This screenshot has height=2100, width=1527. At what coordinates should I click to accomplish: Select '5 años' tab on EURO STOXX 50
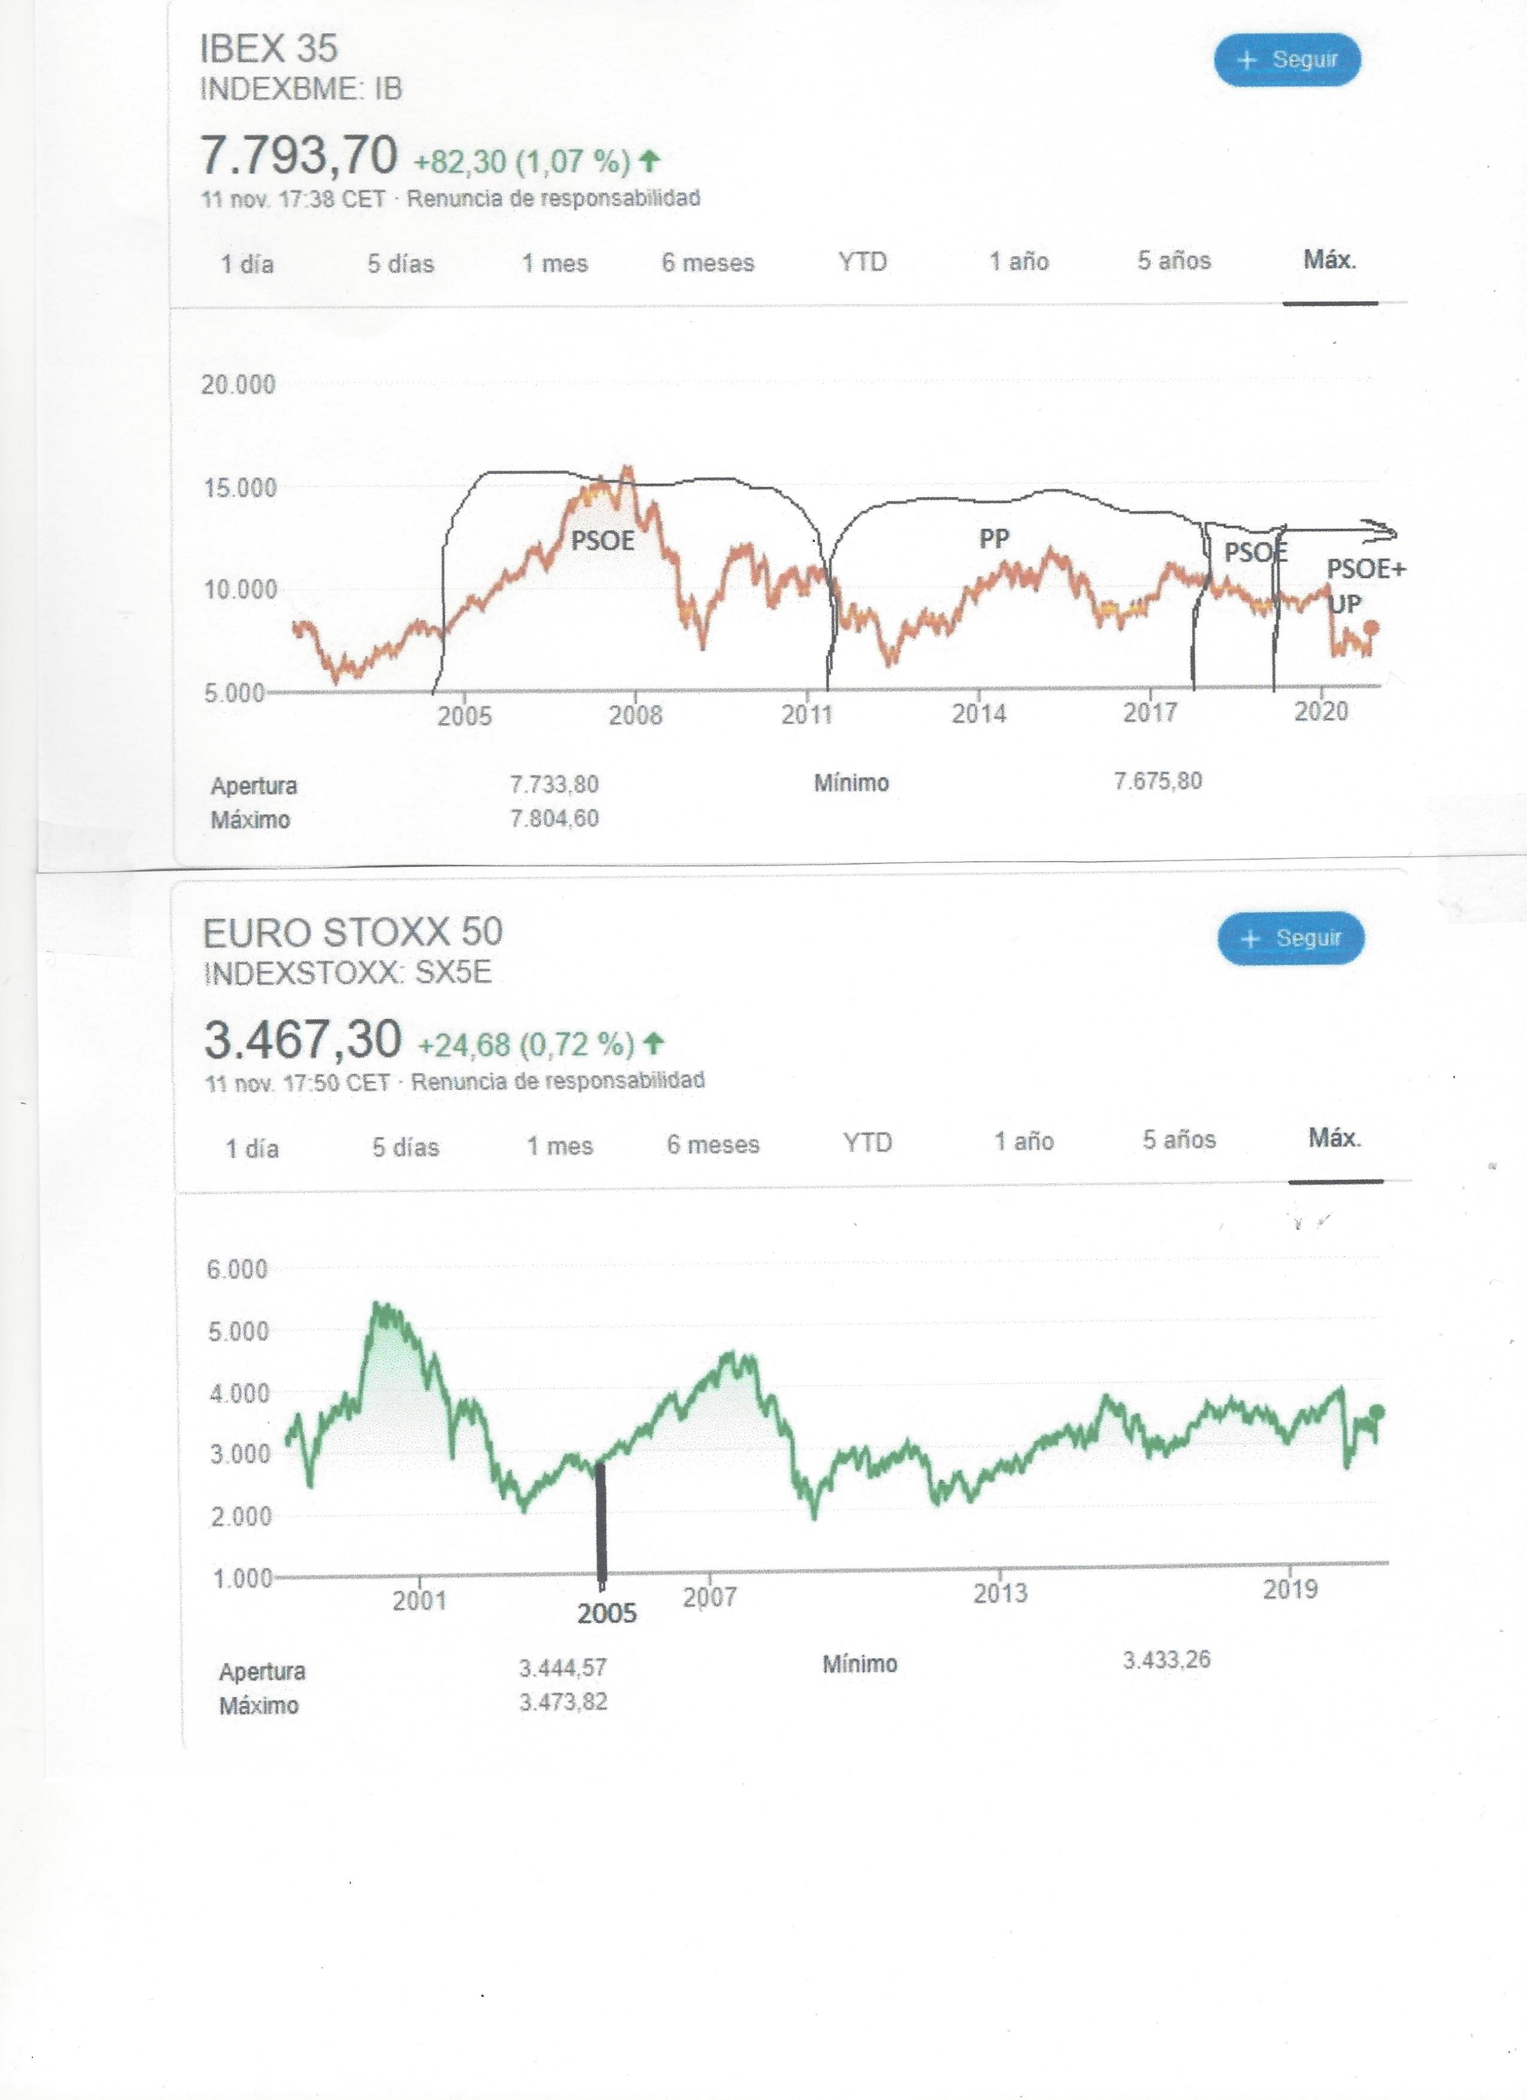(x=1179, y=1140)
